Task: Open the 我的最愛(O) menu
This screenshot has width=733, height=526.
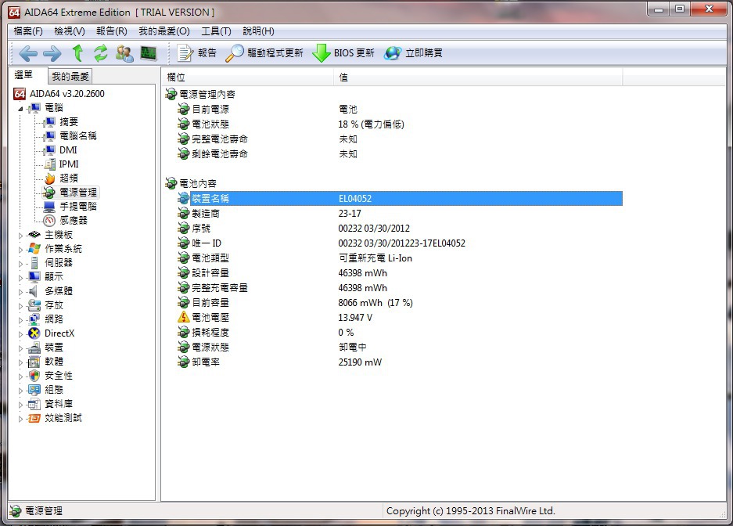Action: (x=164, y=31)
